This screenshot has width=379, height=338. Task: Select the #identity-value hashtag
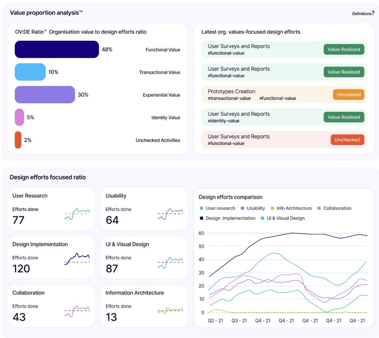(224, 121)
